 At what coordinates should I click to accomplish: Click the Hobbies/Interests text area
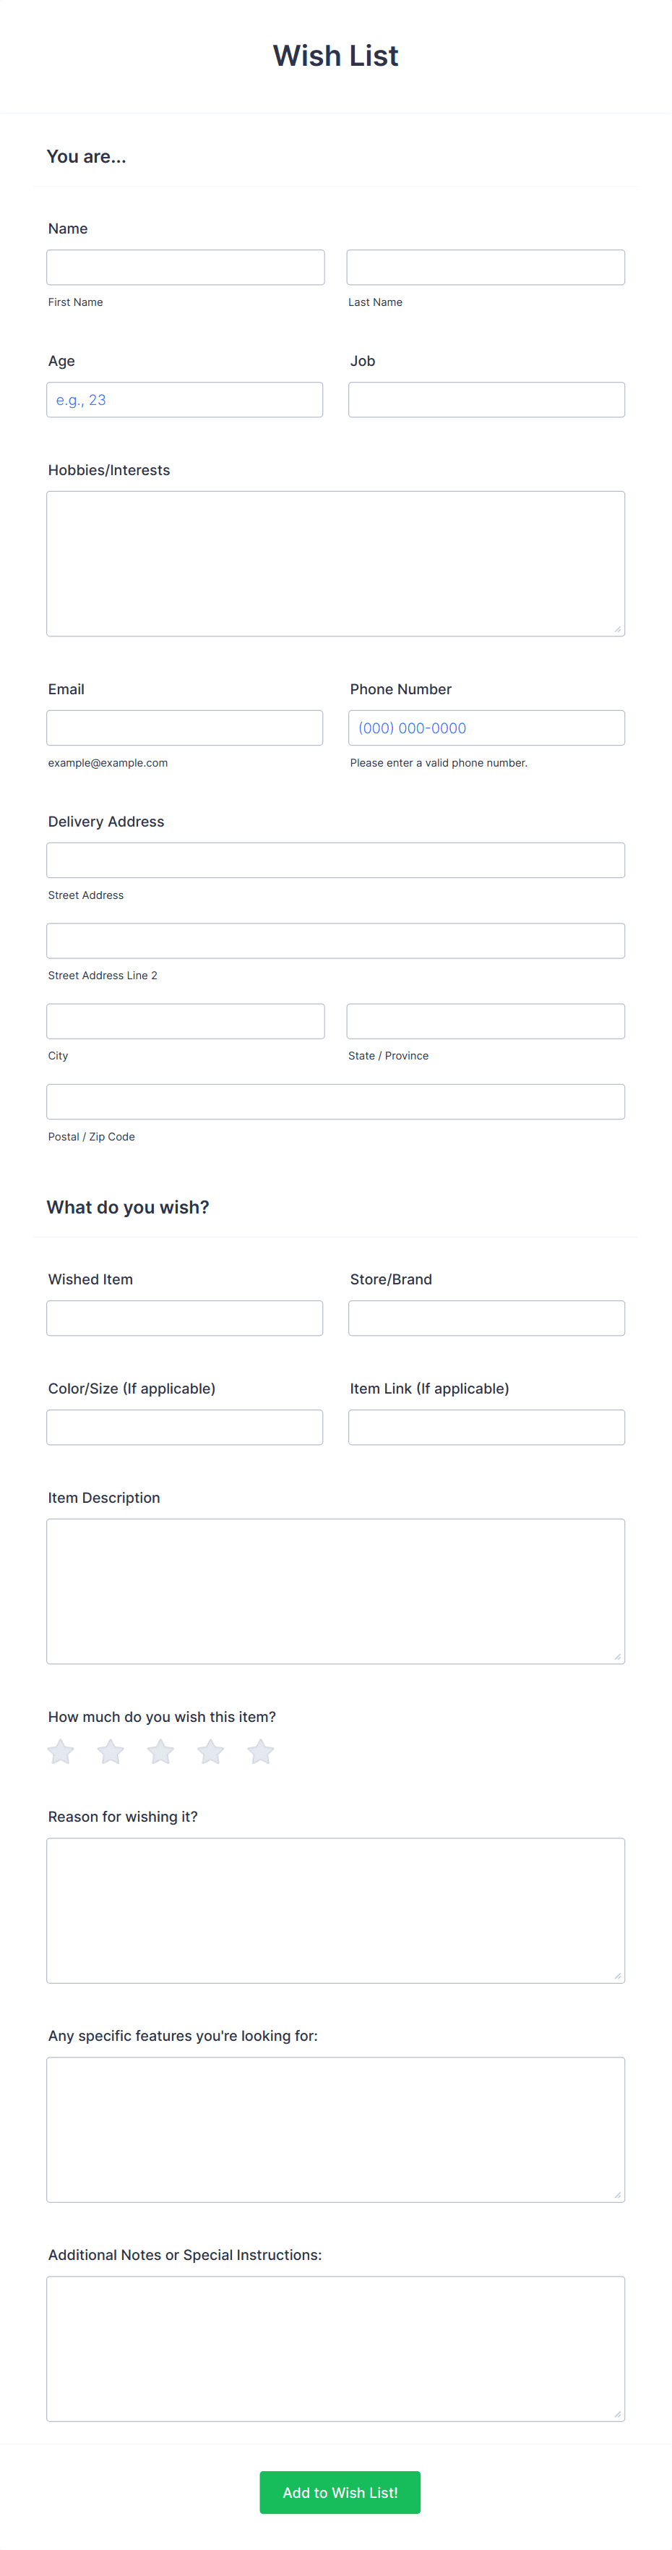pos(335,561)
